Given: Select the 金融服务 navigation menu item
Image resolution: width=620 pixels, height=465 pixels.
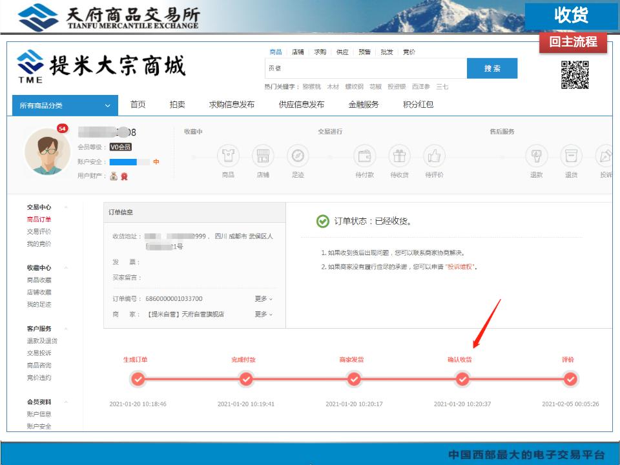Looking at the screenshot, I should 364,105.
